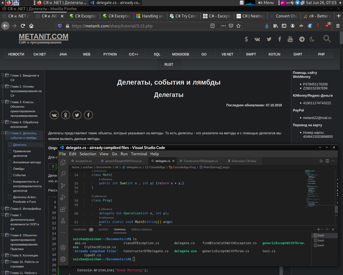Open the VS Code Explorer icon
This screenshot has height=275, width=343.
[x=63, y=162]
